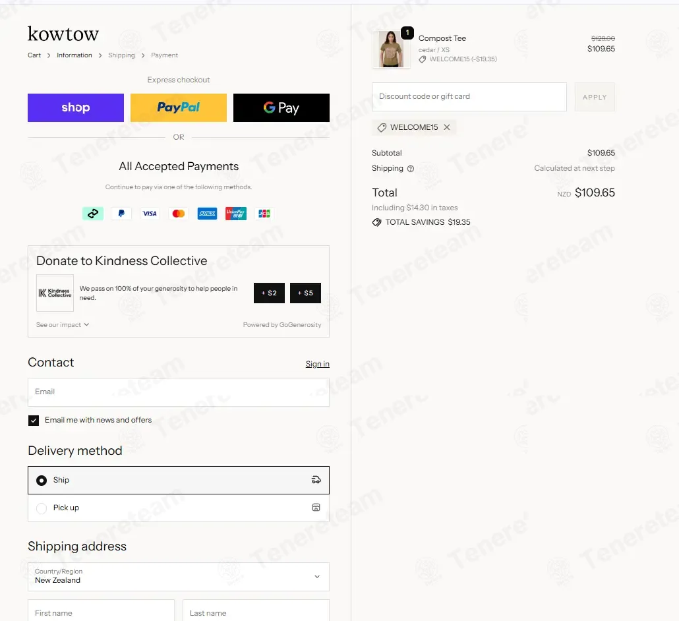Focus the discount code or gift card field
679x621 pixels.
pyautogui.click(x=469, y=97)
